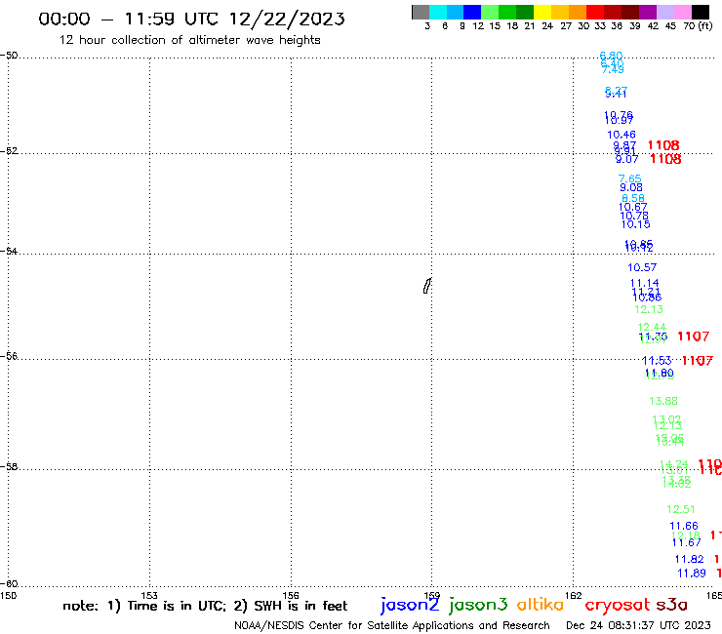The height and width of the screenshot is (634, 722).
Task: Click the '-58' latitude axis label
Action: pos(9,466)
